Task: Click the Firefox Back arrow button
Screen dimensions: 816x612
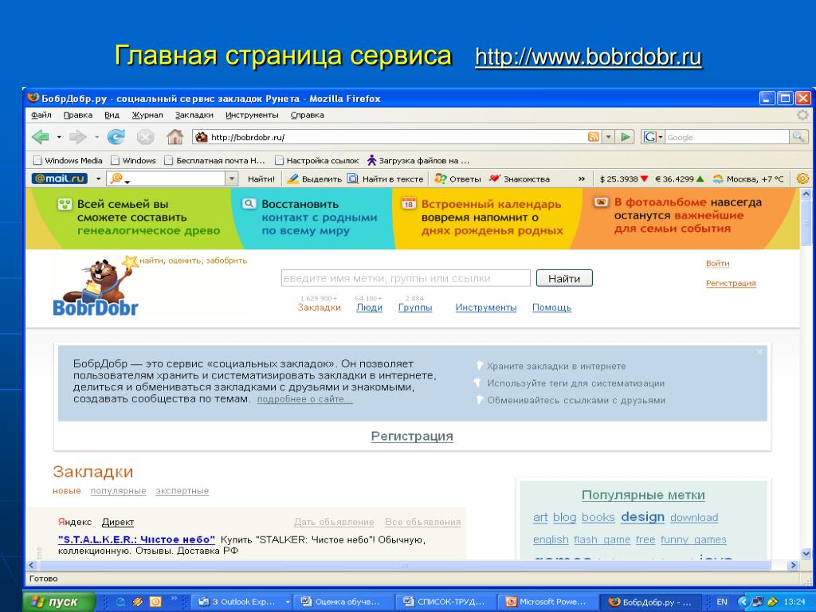Action: tap(41, 137)
